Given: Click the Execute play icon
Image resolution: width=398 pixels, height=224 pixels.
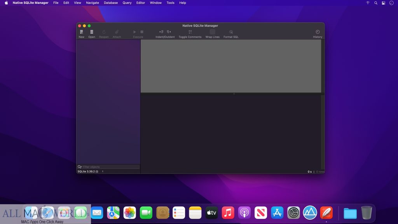Looking at the screenshot, I should [134, 32].
